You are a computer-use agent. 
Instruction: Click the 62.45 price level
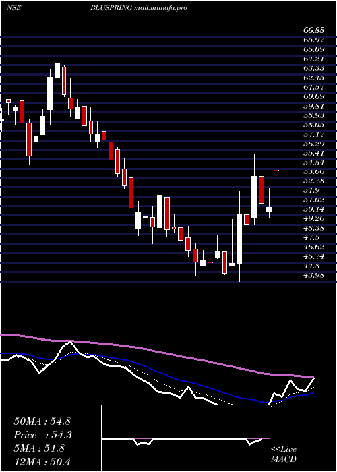pos(314,78)
